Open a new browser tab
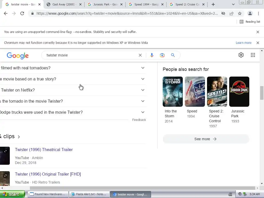The image size is (264, 198). click(213, 5)
